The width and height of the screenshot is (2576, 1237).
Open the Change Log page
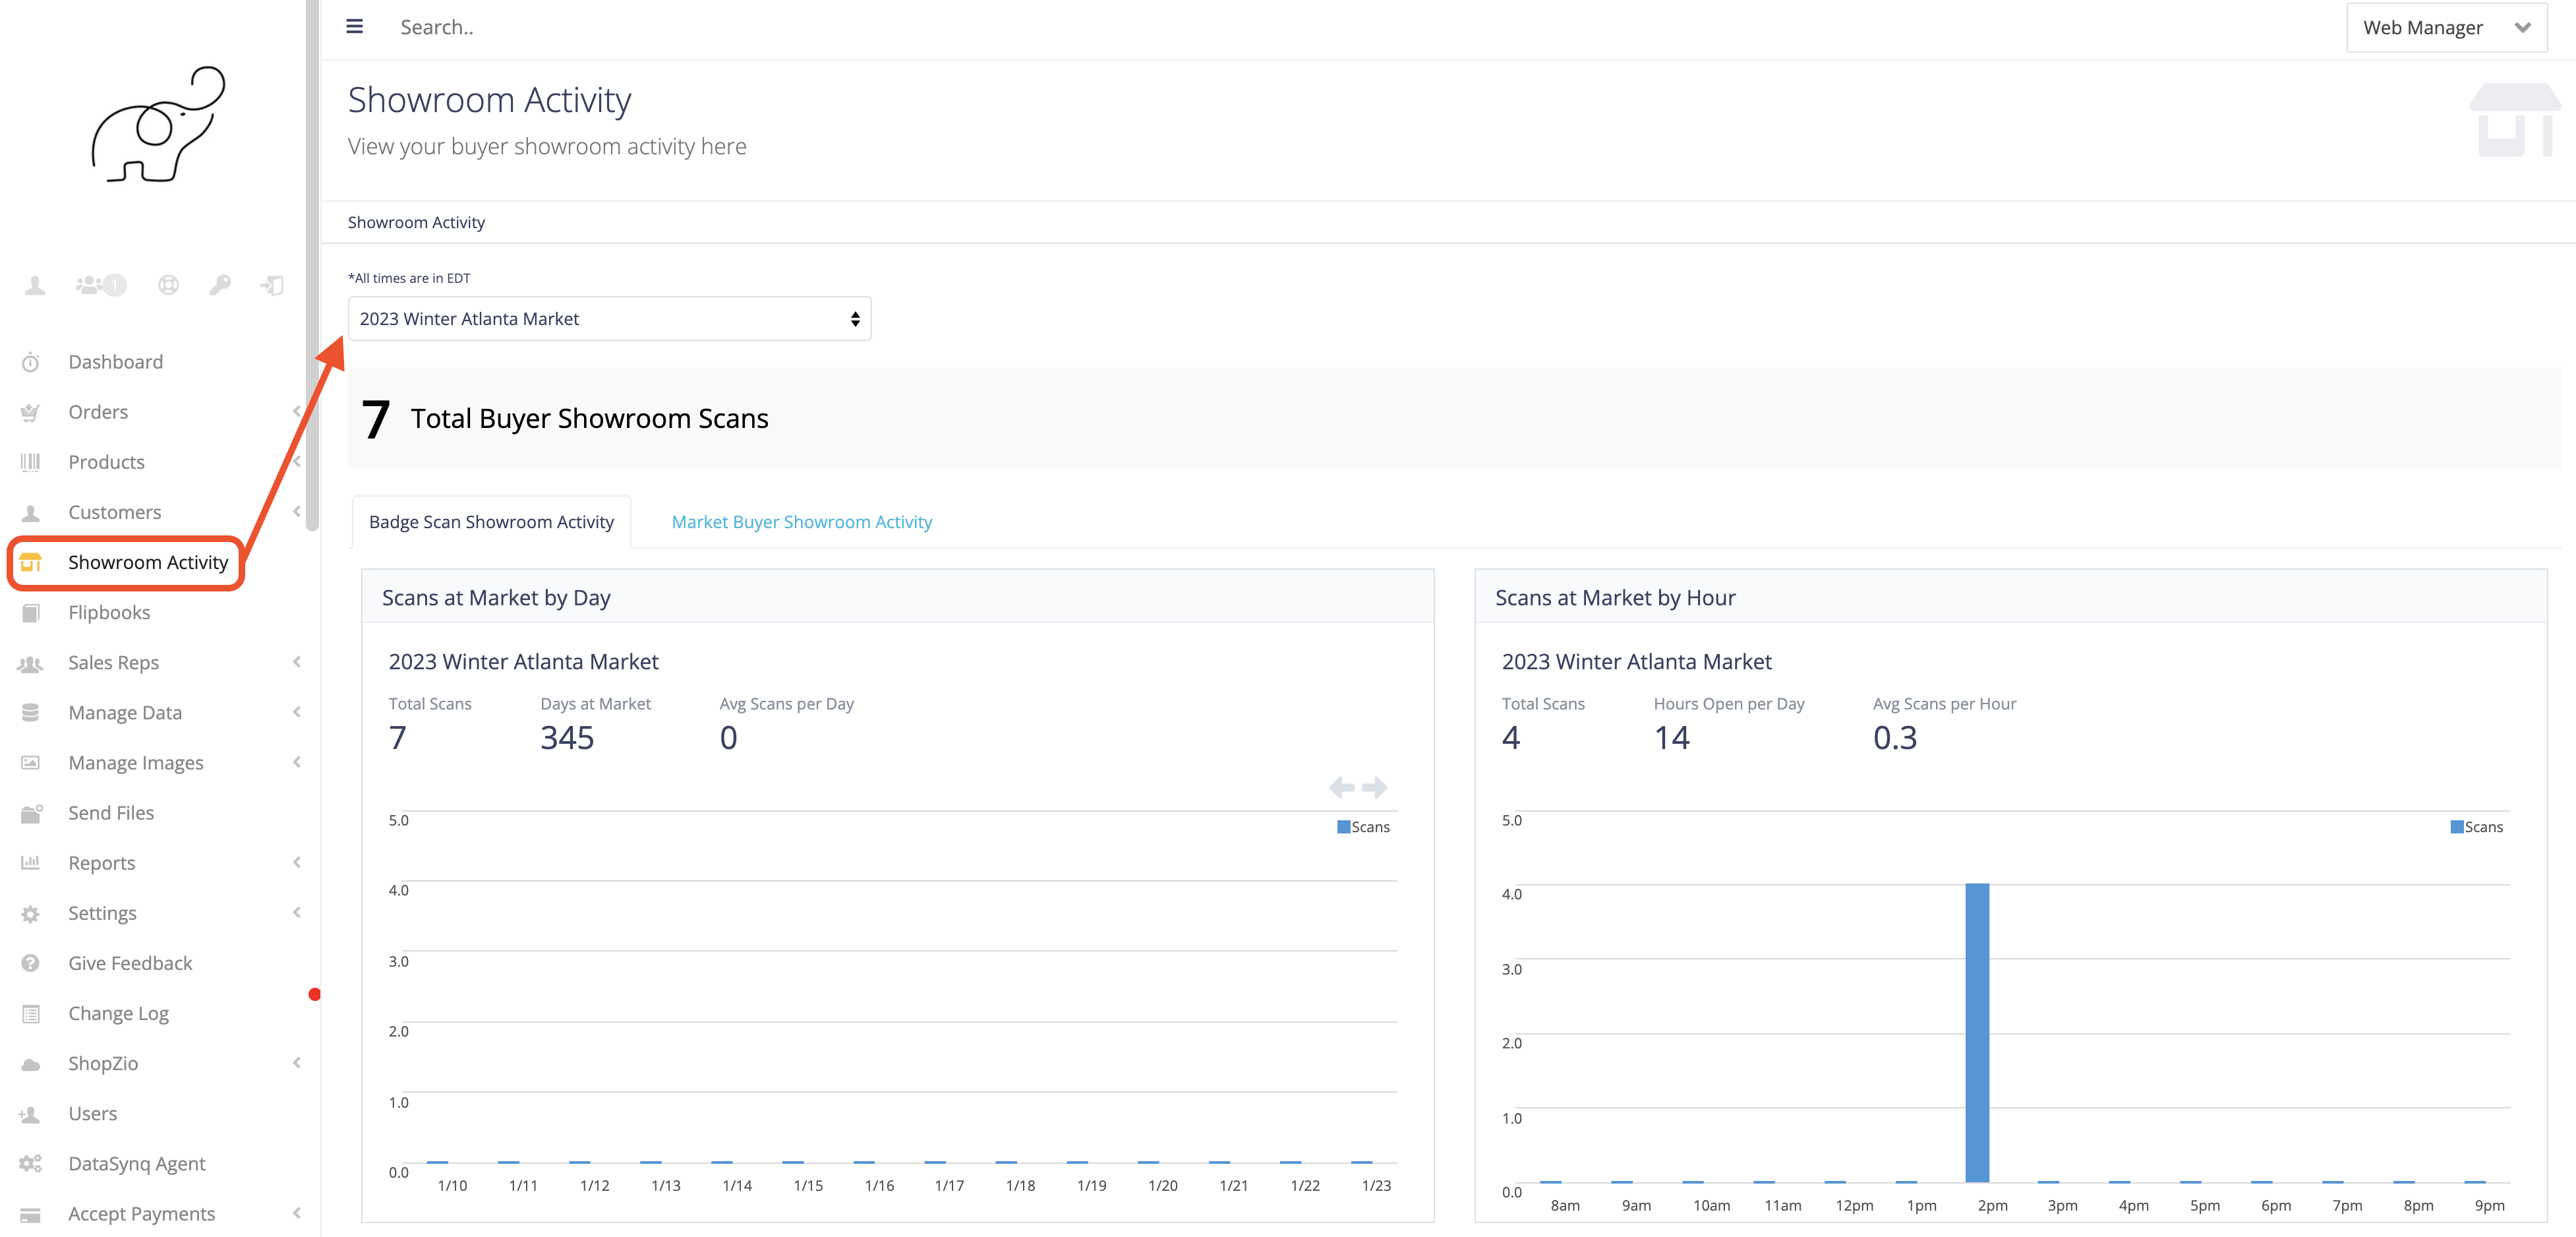[118, 1013]
